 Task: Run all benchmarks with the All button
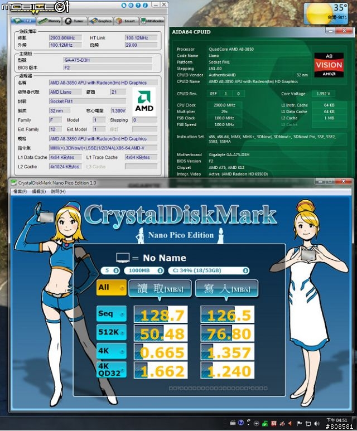tap(112, 288)
